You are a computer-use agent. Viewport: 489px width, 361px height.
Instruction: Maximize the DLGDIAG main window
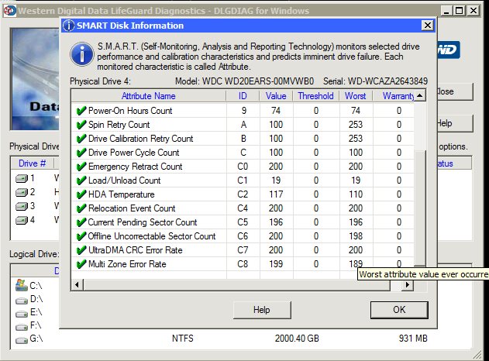[460, 11]
